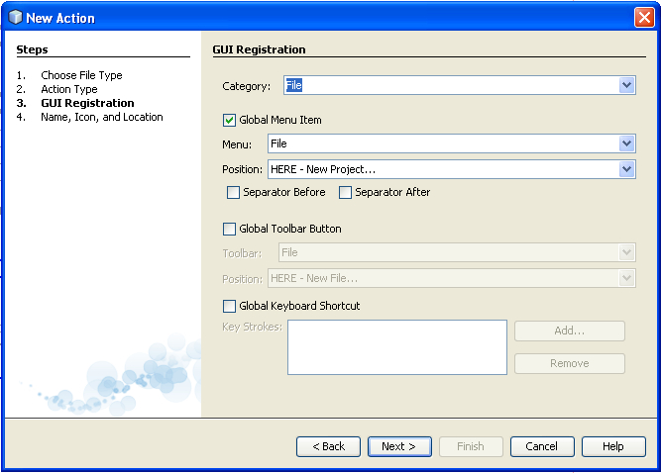Click the New Action cube icon in title bar
This screenshot has height=473, width=661.
(15, 17)
